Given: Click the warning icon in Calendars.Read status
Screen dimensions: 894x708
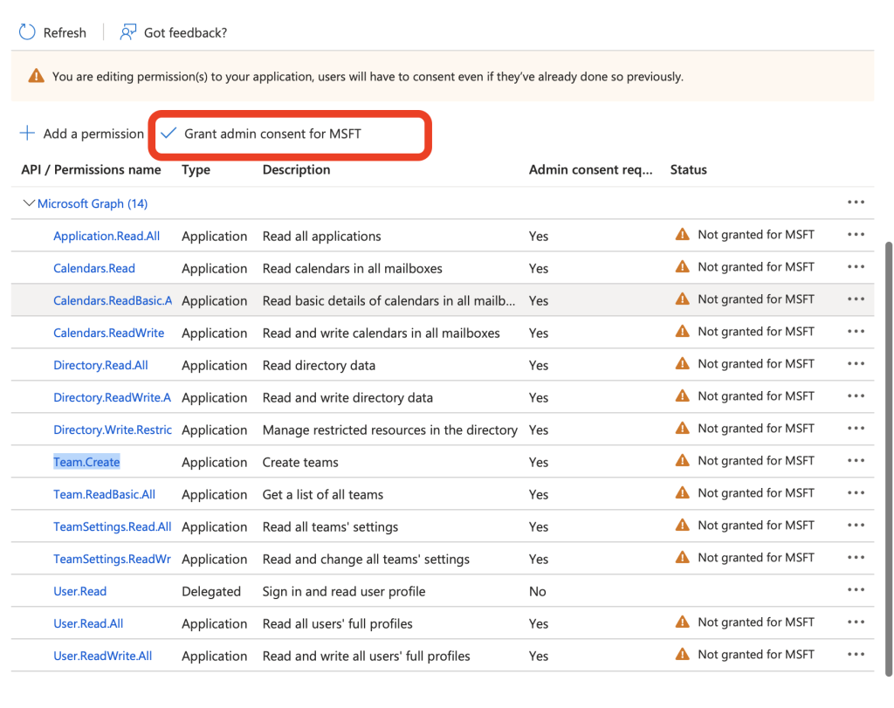Looking at the screenshot, I should click(682, 266).
